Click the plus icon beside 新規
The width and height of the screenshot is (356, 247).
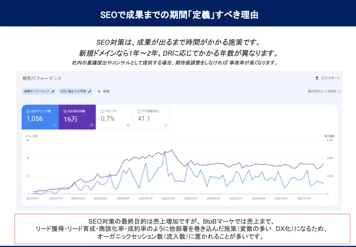[x=99, y=91]
